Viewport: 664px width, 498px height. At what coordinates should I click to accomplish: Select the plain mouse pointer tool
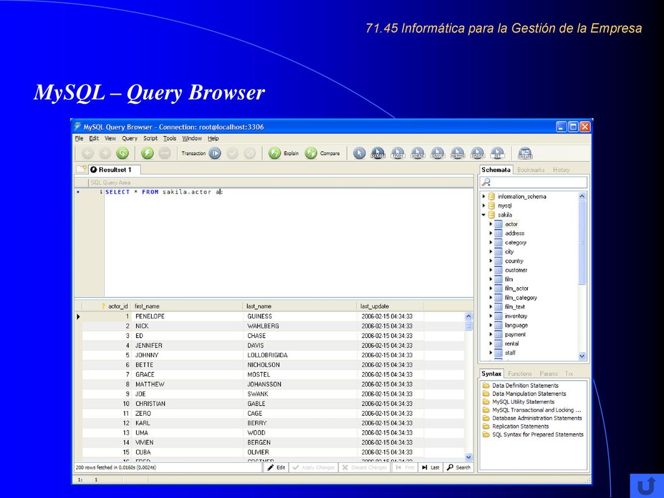pos(359,153)
